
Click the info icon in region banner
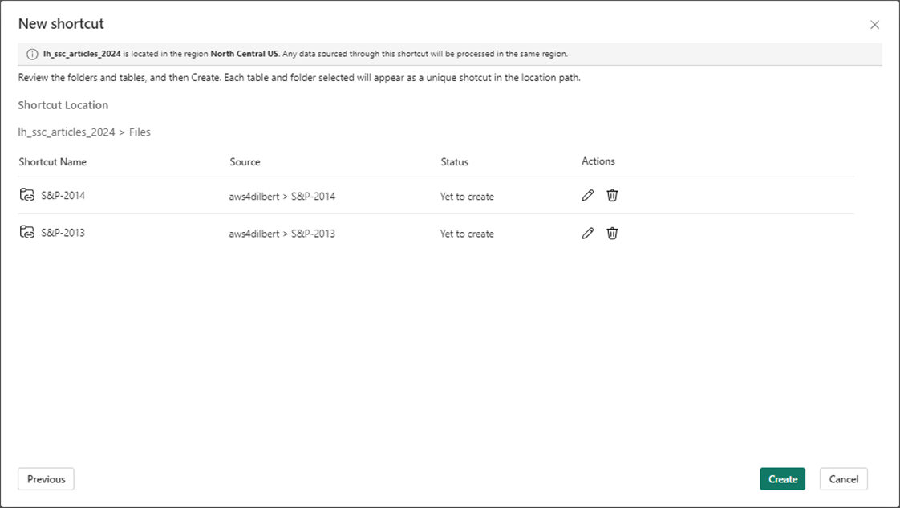coord(32,54)
